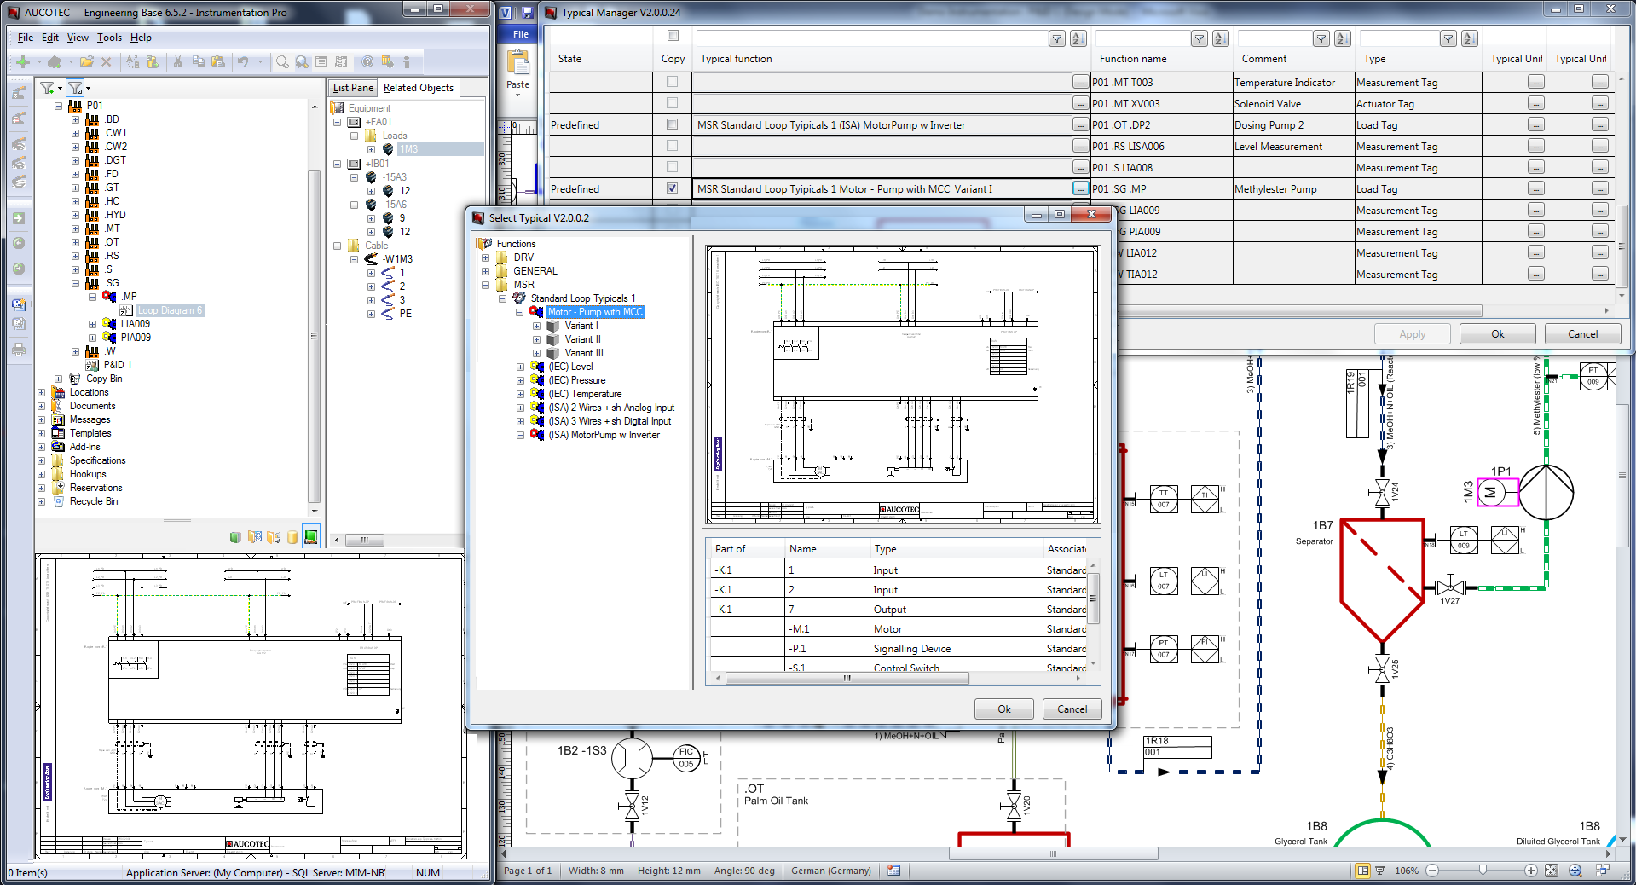Click the red X delete icon

(107, 61)
